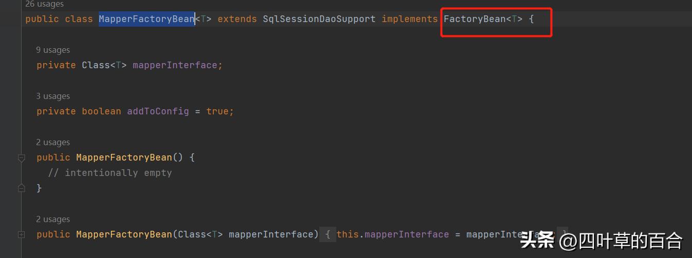Image resolution: width=692 pixels, height=258 pixels.
Task: Collapse the empty MapperFactoryBean() constructor fold
Action: click(x=21, y=158)
